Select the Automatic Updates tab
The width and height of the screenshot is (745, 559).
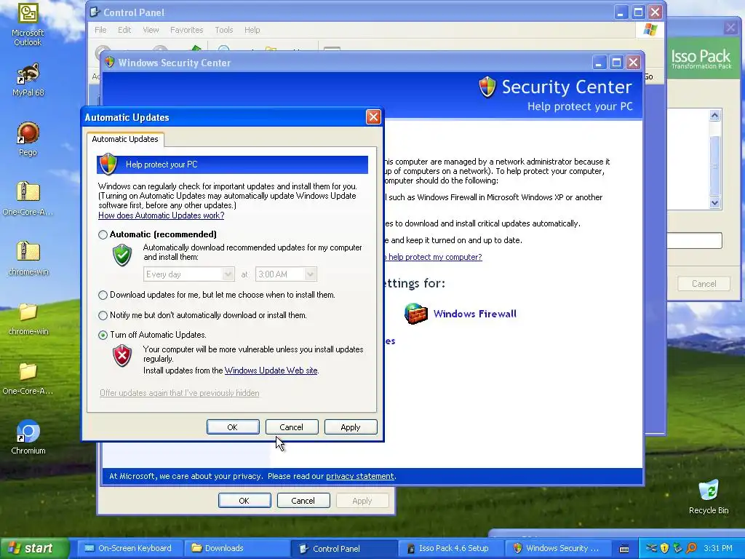click(x=125, y=139)
